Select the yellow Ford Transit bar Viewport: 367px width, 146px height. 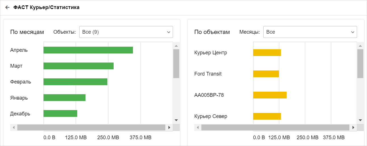click(x=266, y=74)
